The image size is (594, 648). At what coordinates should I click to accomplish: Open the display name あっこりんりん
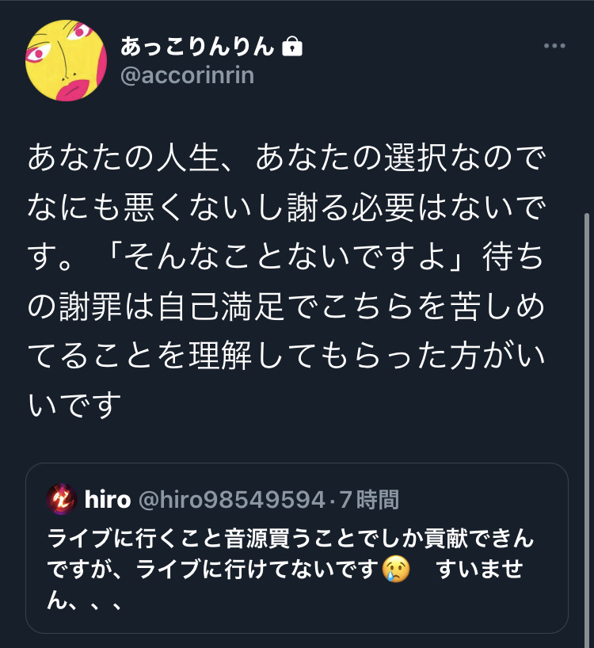point(198,46)
